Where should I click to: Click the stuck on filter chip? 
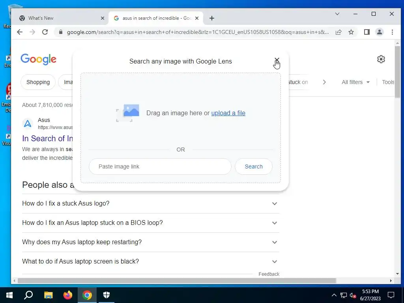(x=298, y=82)
